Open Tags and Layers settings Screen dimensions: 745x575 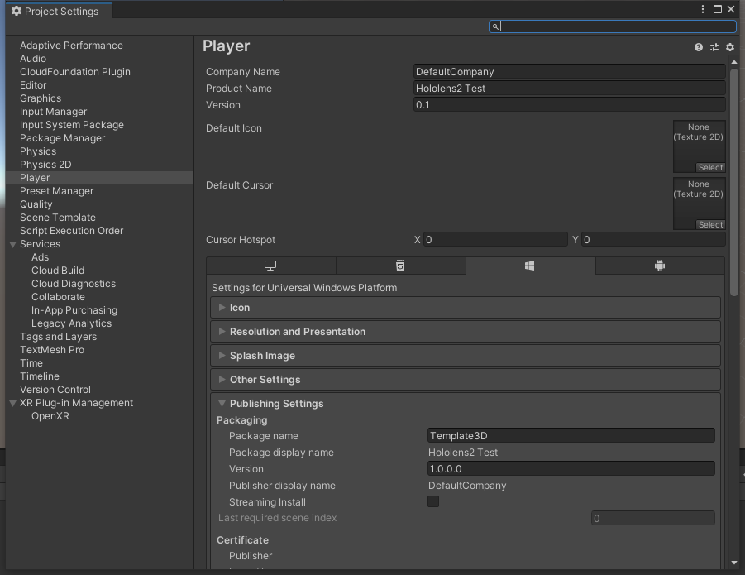tap(59, 337)
